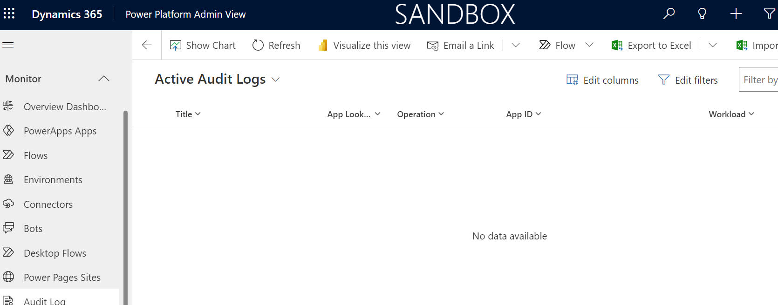
Task: Open Edit filters for the view
Action: coord(688,80)
